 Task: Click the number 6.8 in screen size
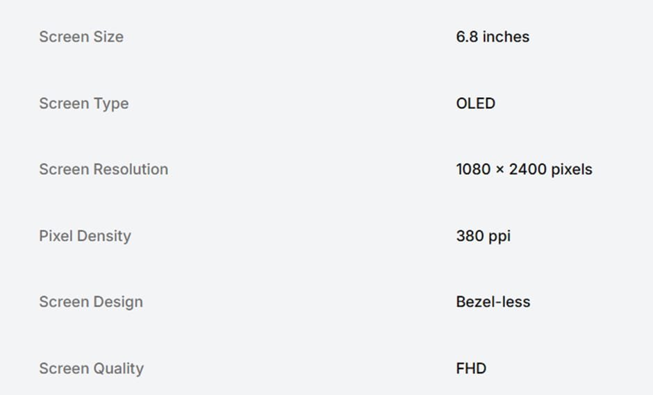(x=467, y=37)
